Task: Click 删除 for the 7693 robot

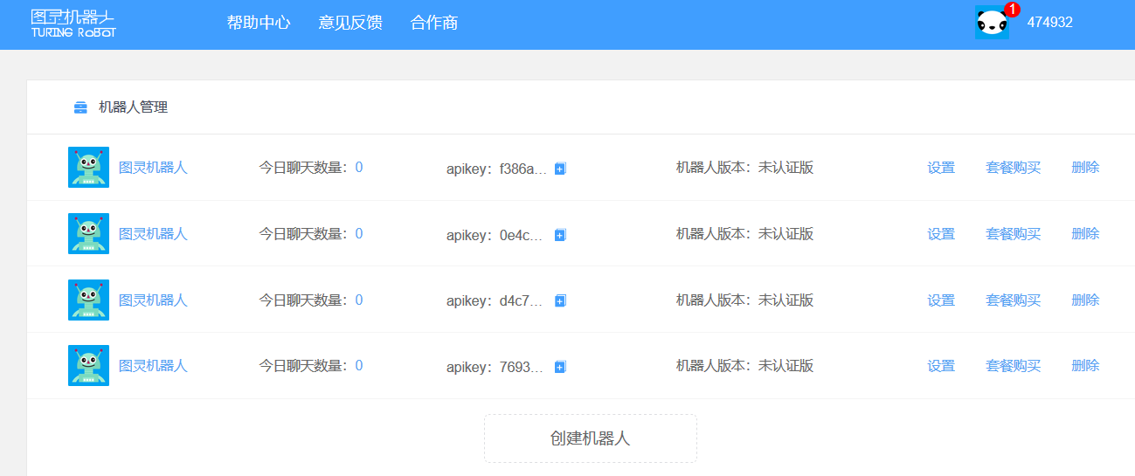Action: [1085, 366]
